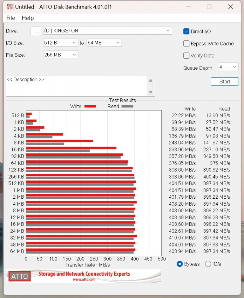Image resolution: width=244 pixels, height=298 pixels.
Task: Click the read value 398.28 MB/s
Action: pyautogui.click(x=217, y=217)
